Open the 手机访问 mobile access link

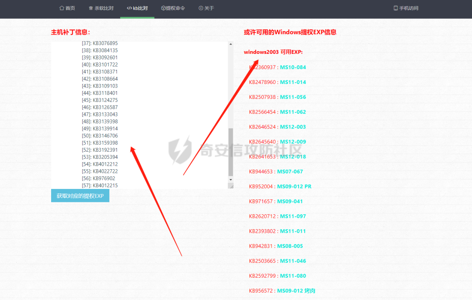pos(406,8)
